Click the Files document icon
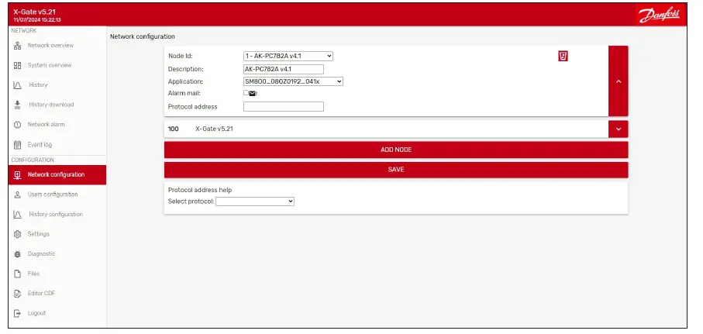The width and height of the screenshot is (703, 334). [18, 274]
